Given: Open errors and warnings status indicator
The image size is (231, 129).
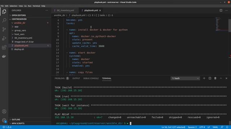Looking at the screenshot, I should click(7, 127).
